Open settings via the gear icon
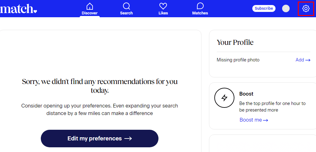The image size is (316, 152). (306, 8)
